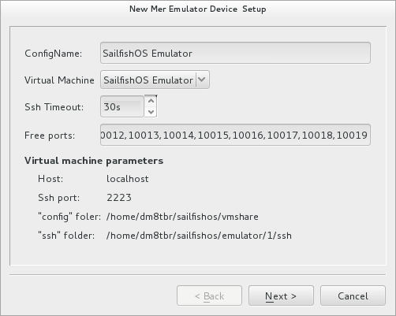Click the greyed-out Back button
The width and height of the screenshot is (396, 316).
point(209,296)
